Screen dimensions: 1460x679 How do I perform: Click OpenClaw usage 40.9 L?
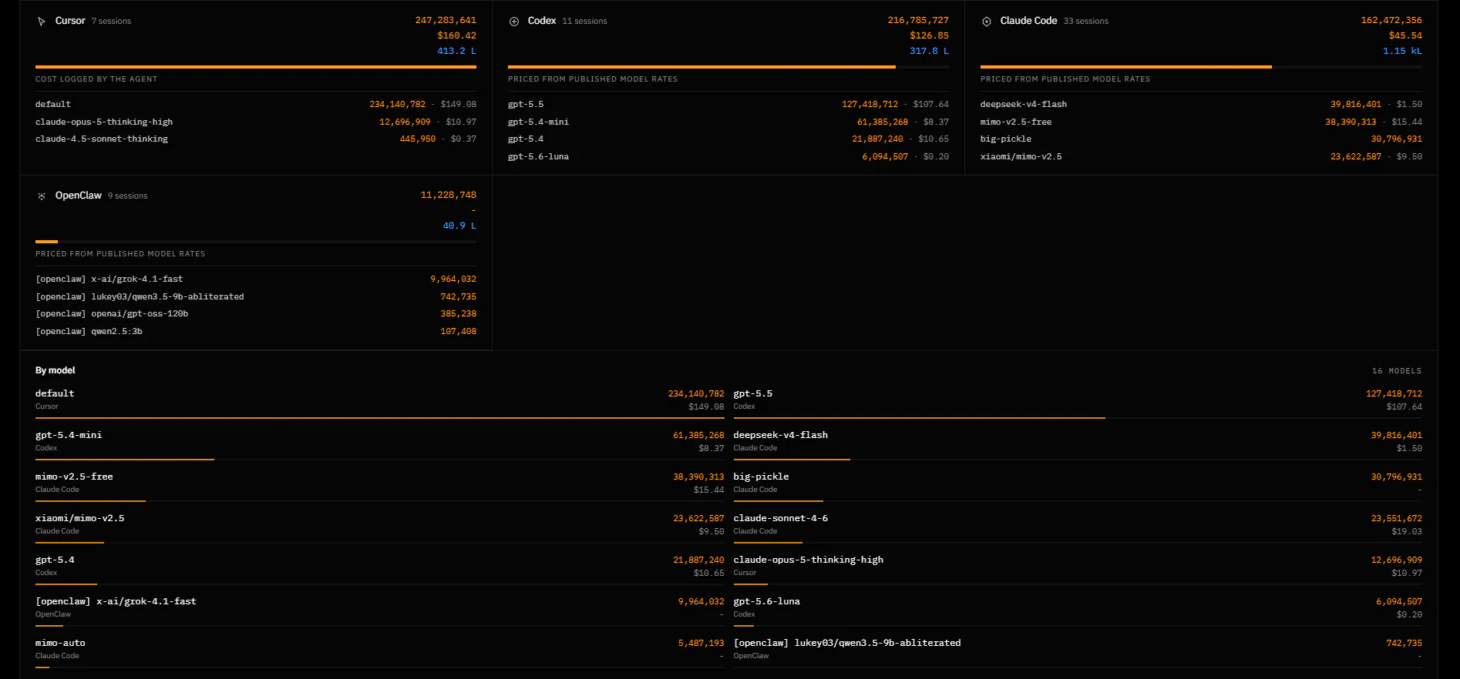click(459, 226)
